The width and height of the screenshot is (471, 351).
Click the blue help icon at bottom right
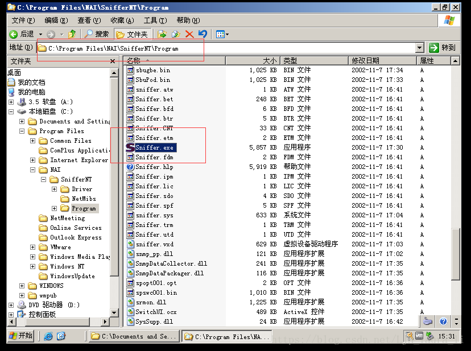coord(443,321)
